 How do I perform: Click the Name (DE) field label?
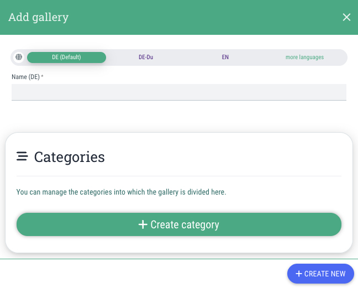[x=25, y=77]
